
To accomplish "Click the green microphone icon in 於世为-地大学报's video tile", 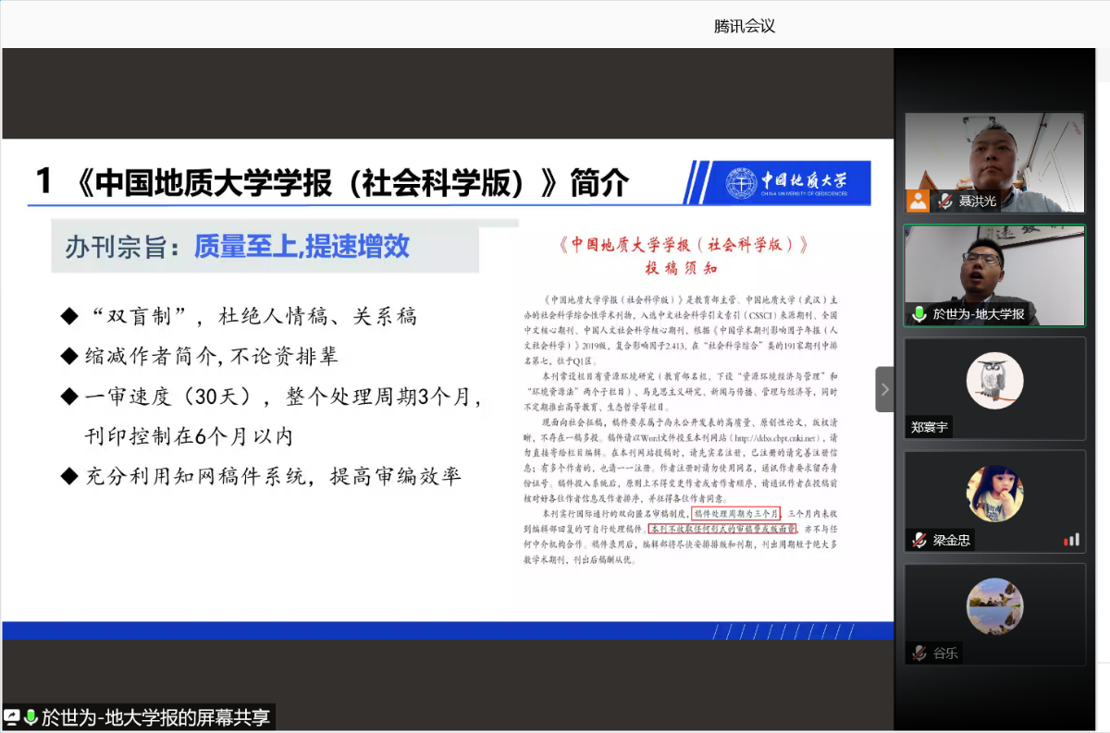I will tap(919, 313).
